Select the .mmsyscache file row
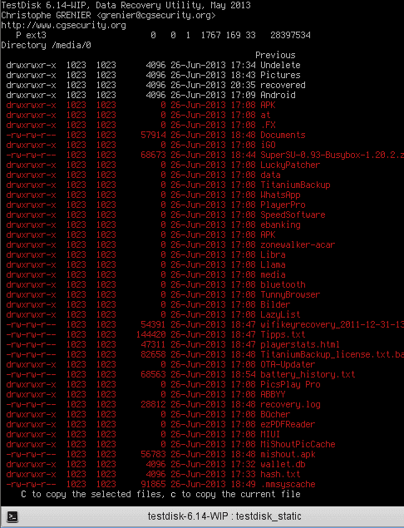The image size is (404, 528). click(160, 484)
